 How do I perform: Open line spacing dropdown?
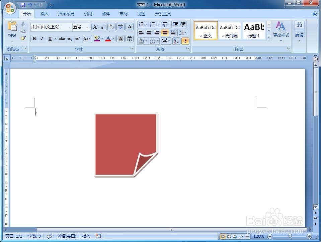pyautogui.click(x=182, y=33)
